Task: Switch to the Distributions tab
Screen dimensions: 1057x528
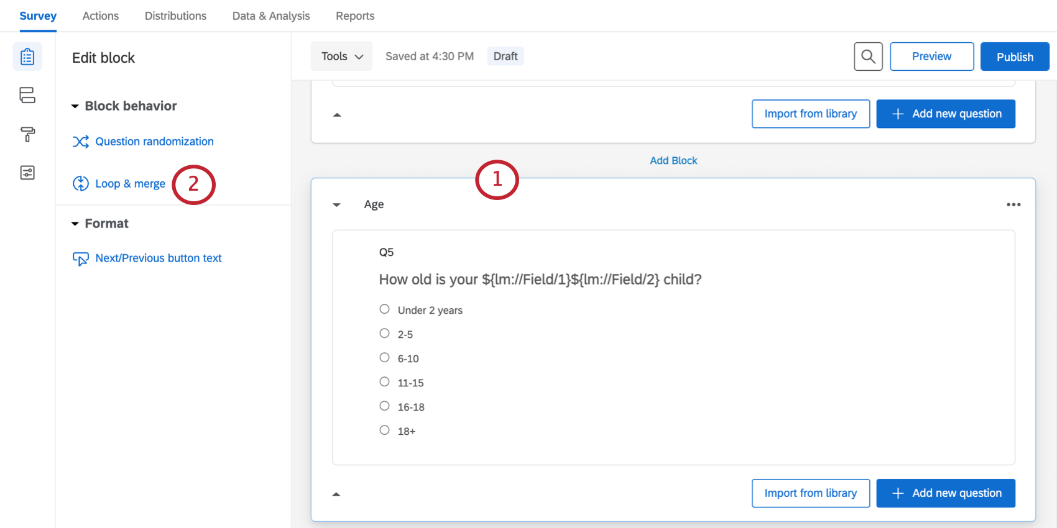Action: click(175, 16)
